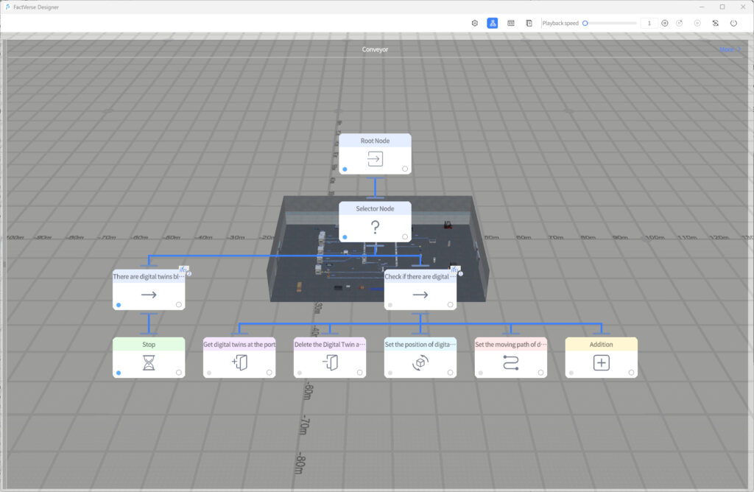Open the More link at top right

(x=730, y=49)
